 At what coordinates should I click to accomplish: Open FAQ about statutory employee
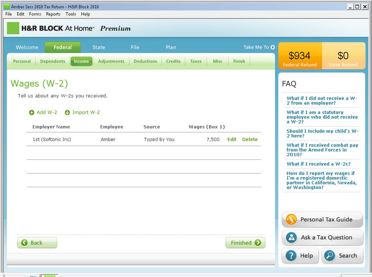point(322,117)
